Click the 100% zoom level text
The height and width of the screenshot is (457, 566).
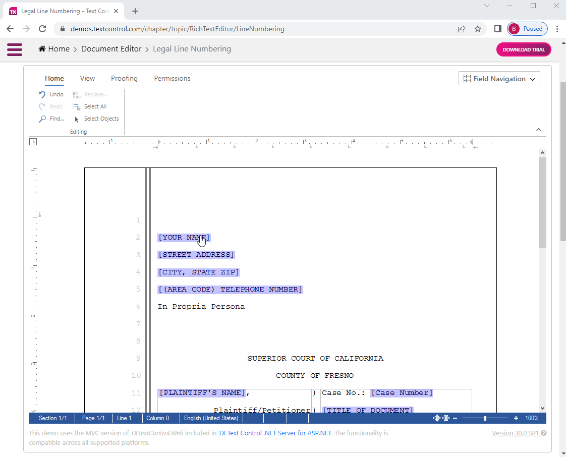pyautogui.click(x=532, y=418)
